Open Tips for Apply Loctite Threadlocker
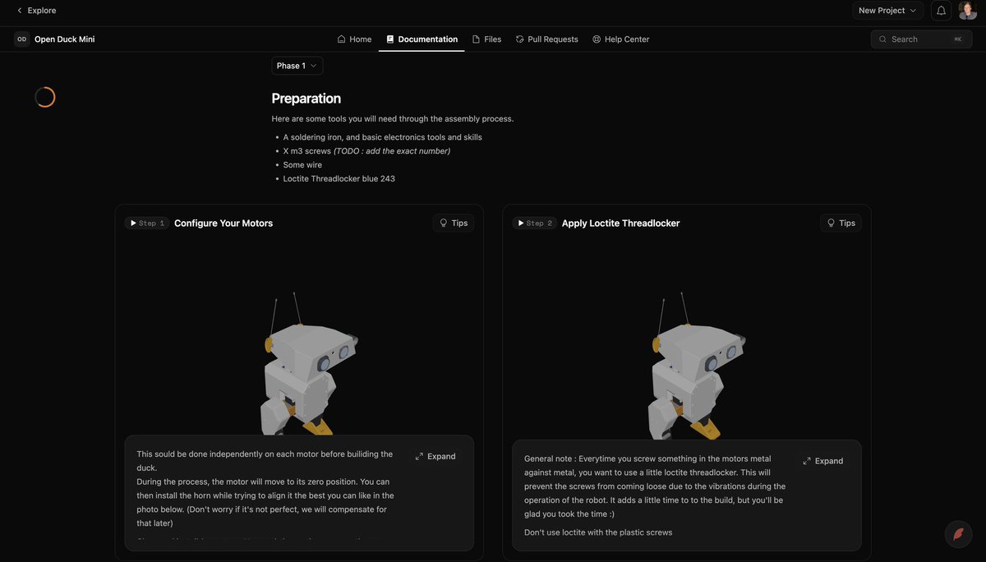The height and width of the screenshot is (562, 986). coord(841,223)
